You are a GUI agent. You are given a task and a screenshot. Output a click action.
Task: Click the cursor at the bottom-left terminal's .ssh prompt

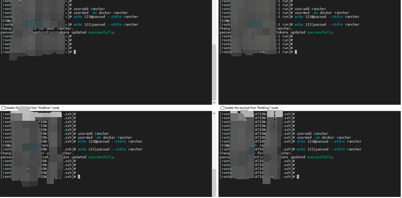(x=79, y=177)
